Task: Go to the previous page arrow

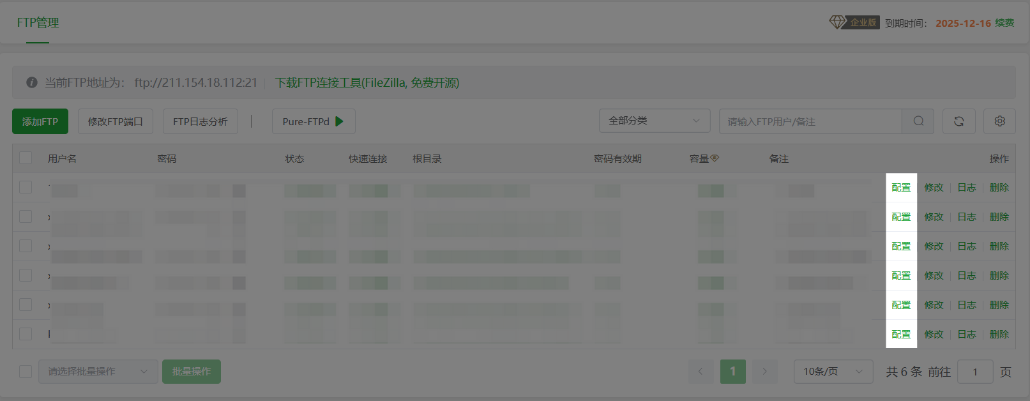Action: (701, 372)
